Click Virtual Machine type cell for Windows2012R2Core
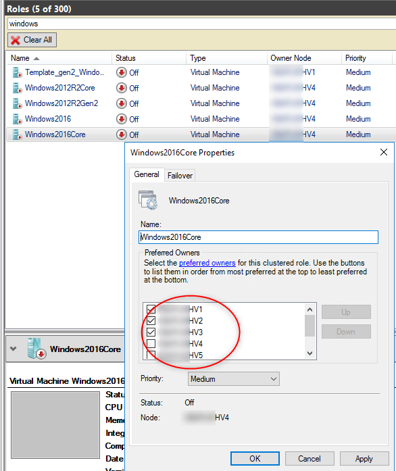The image size is (396, 471). 215,88
